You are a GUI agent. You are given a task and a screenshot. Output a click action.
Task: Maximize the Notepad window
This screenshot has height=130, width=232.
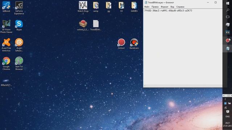[x=216, y=3]
